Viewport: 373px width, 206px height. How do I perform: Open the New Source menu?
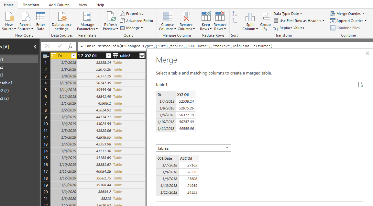9,21
